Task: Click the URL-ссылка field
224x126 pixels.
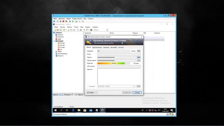Action: (119, 66)
